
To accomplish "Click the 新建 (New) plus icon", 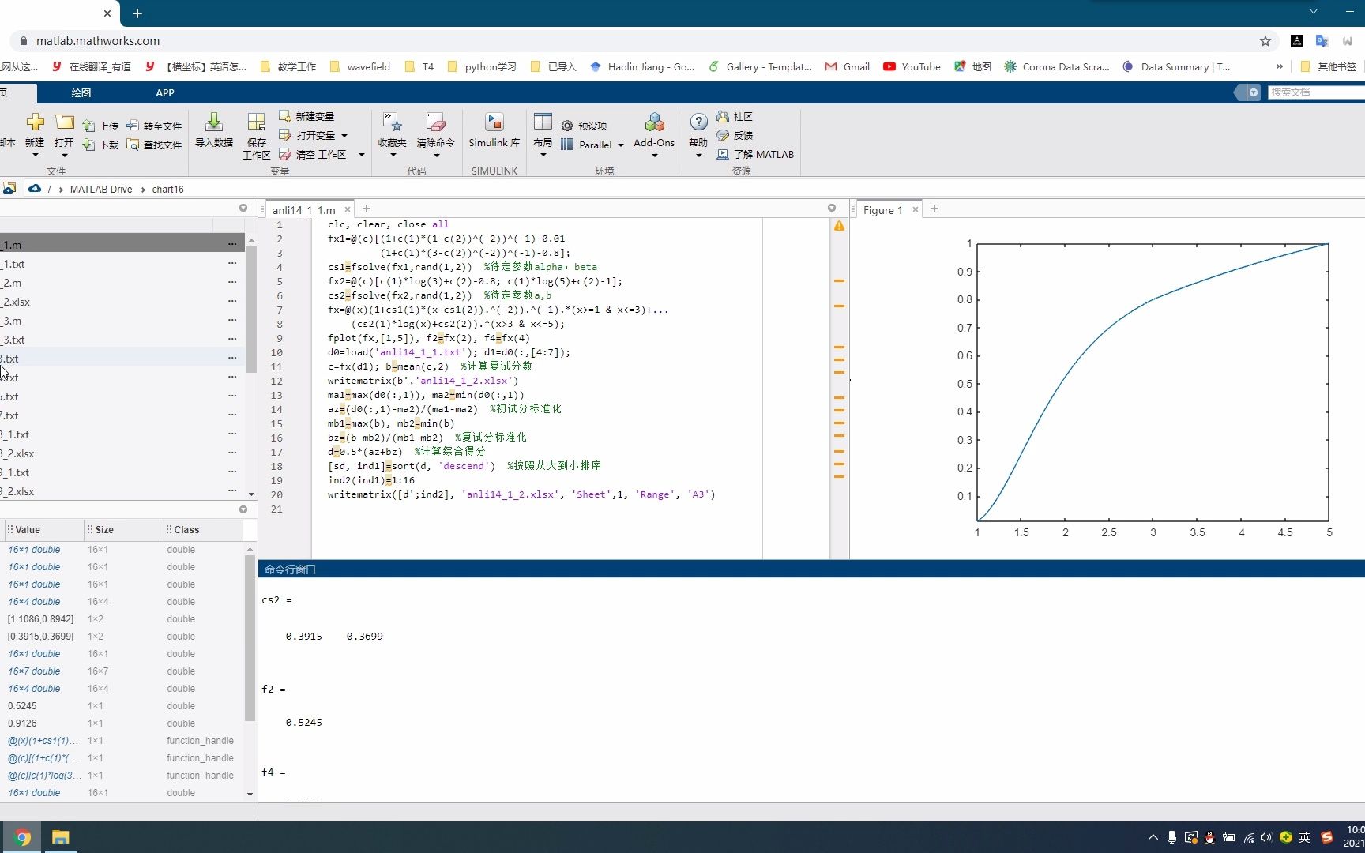I will pos(35,122).
